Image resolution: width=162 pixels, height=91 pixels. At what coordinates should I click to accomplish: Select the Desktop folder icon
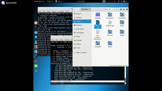tap(98, 15)
